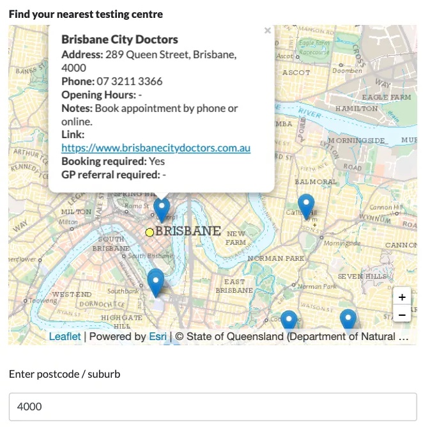The image size is (446, 427).
Task: Select the marker below Seven Hills
Action: pos(348,320)
